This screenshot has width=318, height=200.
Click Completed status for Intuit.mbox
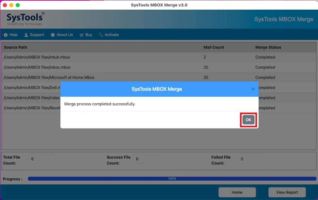coord(265,57)
